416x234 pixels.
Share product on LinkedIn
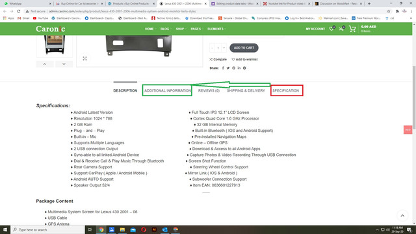click(x=239, y=68)
